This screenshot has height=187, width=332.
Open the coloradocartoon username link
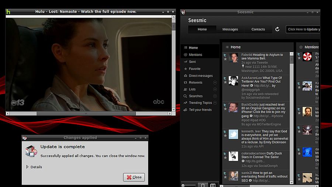click(x=253, y=153)
